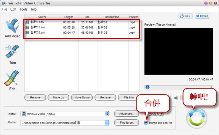The height and width of the screenshot is (135, 219).
Task: Click the 00:02:40 length cell
Action: [69, 22]
